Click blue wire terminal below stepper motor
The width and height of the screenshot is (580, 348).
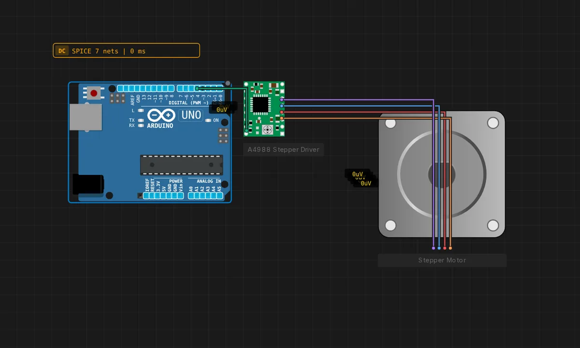pyautogui.click(x=439, y=248)
